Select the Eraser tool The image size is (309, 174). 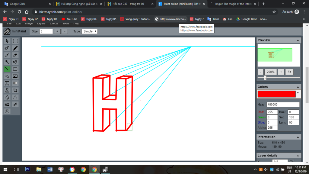[15, 55]
